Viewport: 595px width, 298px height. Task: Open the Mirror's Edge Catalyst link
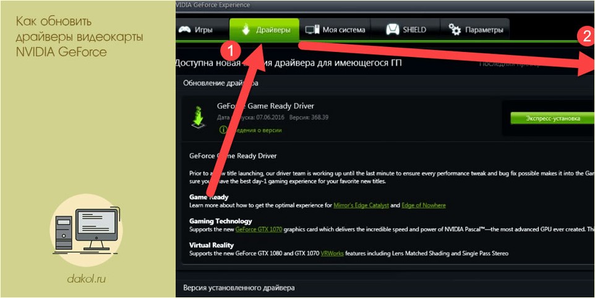(361, 205)
